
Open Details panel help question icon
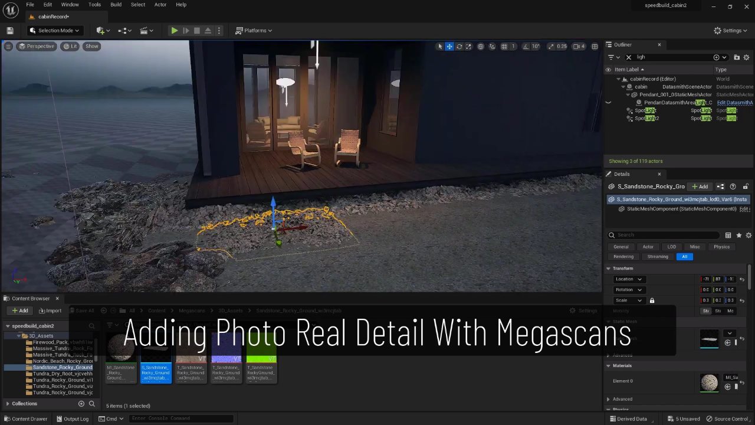click(x=733, y=187)
